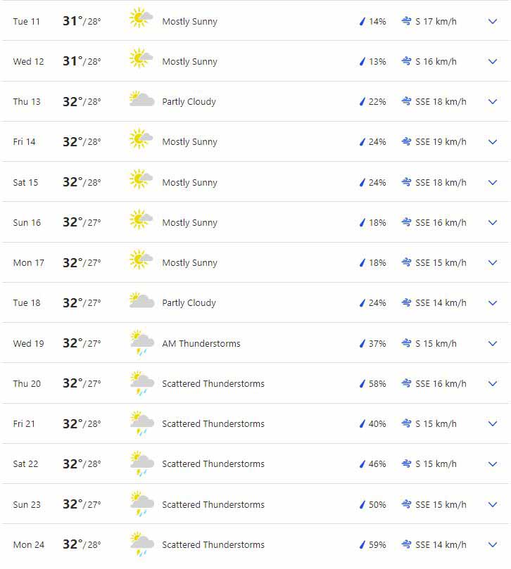This screenshot has width=511, height=569.
Task: Click 'SSE 14 km/h' on the Tue 18 row
Action: pos(441,303)
